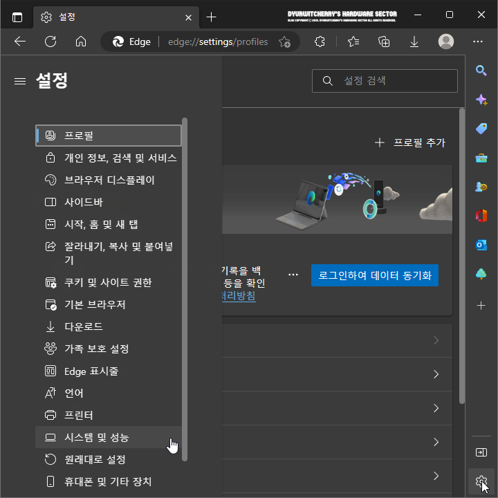The width and height of the screenshot is (498, 498).
Task: Open sidebar Microsoft 365 icon
Action: [481, 216]
